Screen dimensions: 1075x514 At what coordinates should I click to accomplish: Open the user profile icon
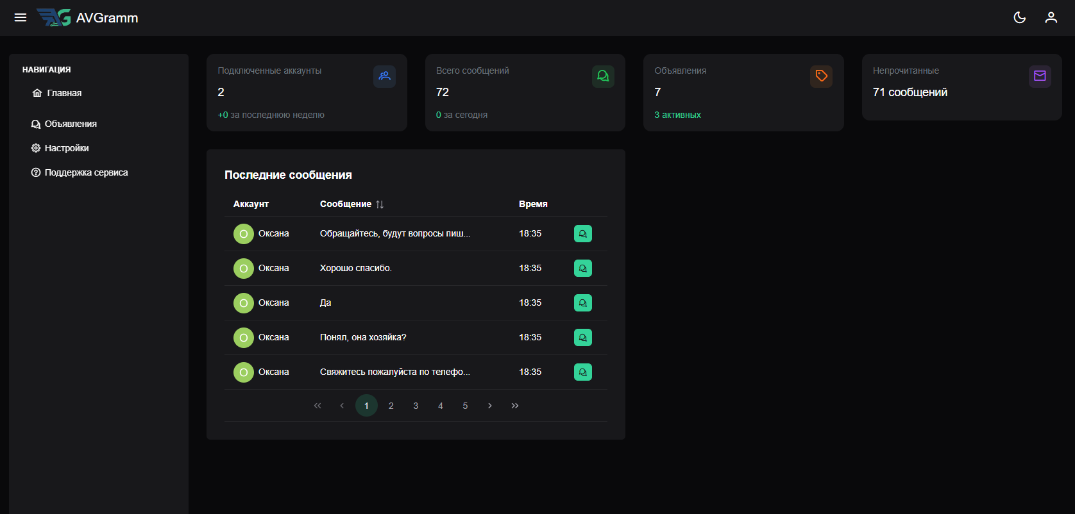[1051, 17]
